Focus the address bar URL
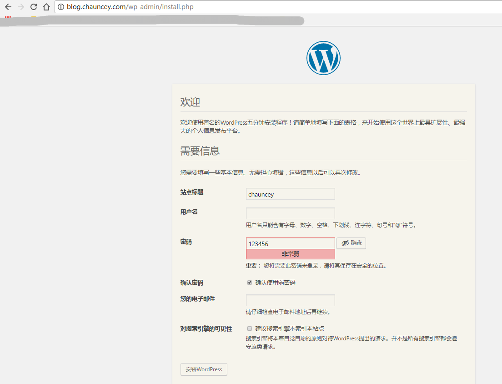Image resolution: width=502 pixels, height=384 pixels. 130,7
